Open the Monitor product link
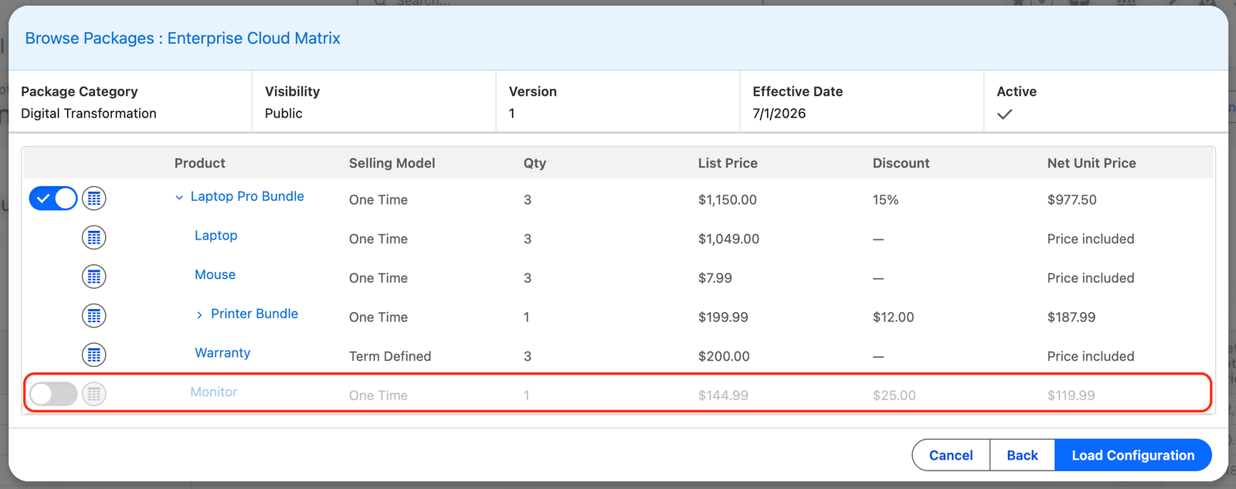 (x=214, y=392)
